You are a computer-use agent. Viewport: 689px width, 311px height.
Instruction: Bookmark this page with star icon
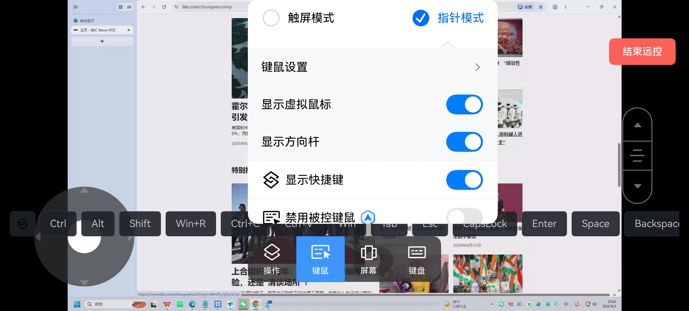[x=541, y=7]
